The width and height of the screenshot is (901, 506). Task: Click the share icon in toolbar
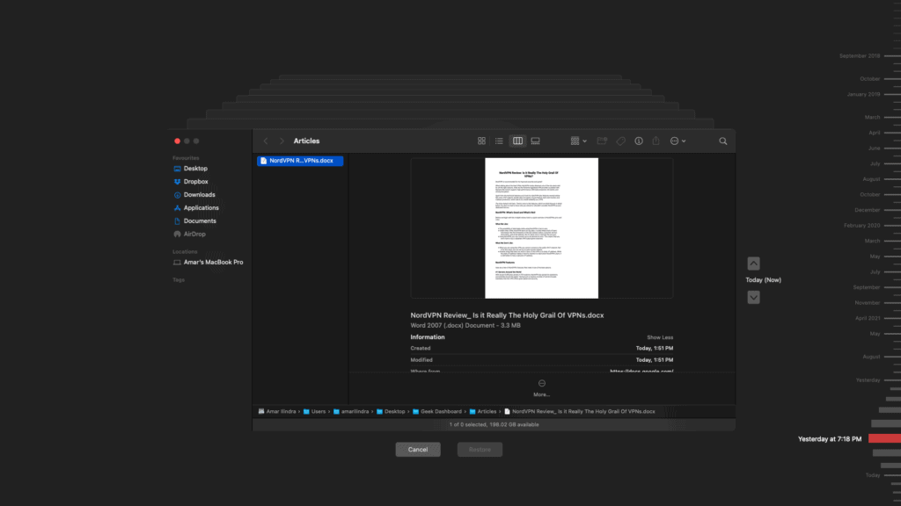(x=656, y=141)
